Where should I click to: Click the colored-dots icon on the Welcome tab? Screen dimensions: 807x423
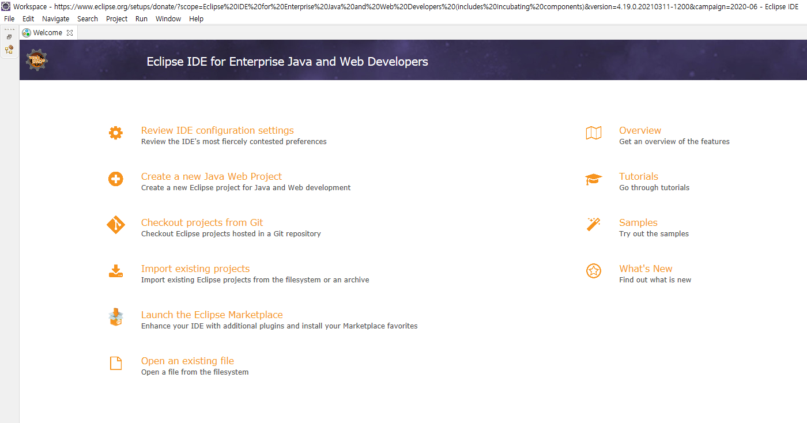pos(27,33)
